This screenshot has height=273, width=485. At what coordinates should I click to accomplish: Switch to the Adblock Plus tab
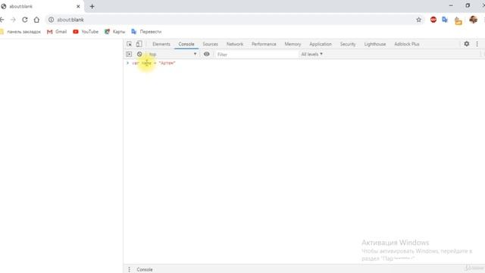(407, 44)
